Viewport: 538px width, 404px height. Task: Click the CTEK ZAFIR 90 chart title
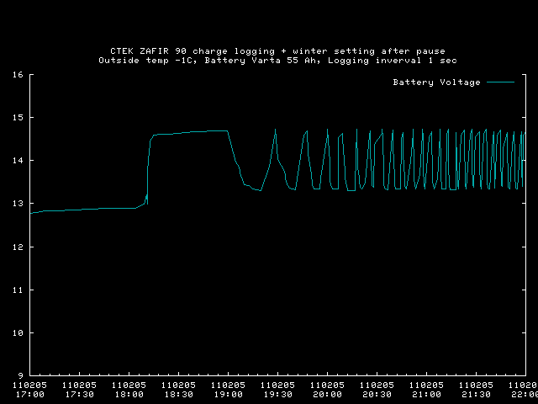point(277,50)
